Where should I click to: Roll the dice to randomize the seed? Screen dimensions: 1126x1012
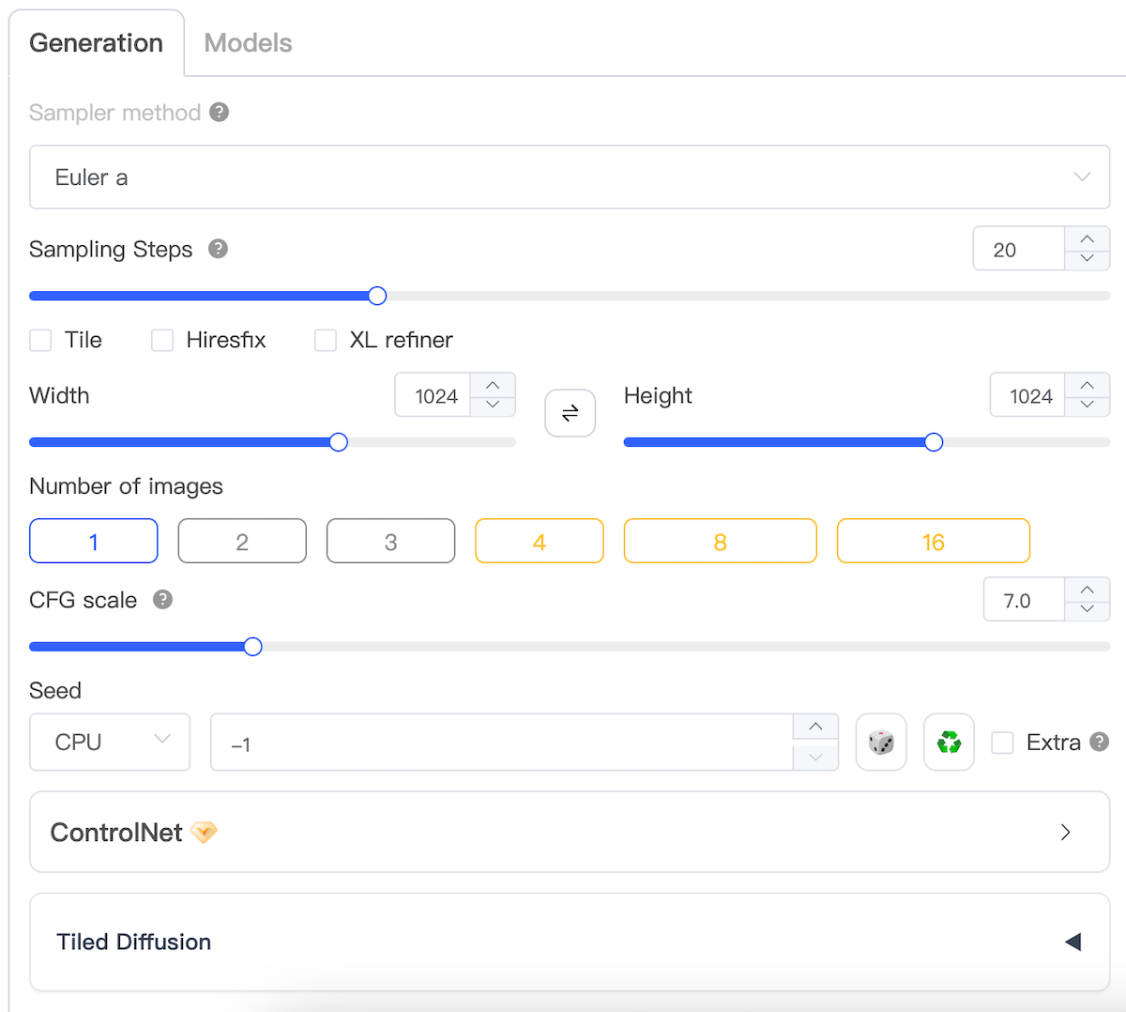880,742
